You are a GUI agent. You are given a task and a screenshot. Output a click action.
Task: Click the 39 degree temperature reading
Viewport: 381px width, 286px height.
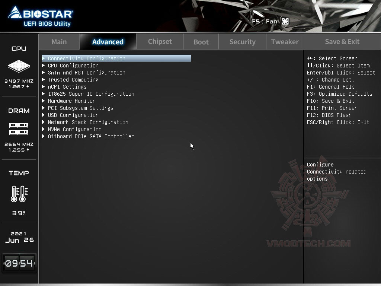(19, 213)
